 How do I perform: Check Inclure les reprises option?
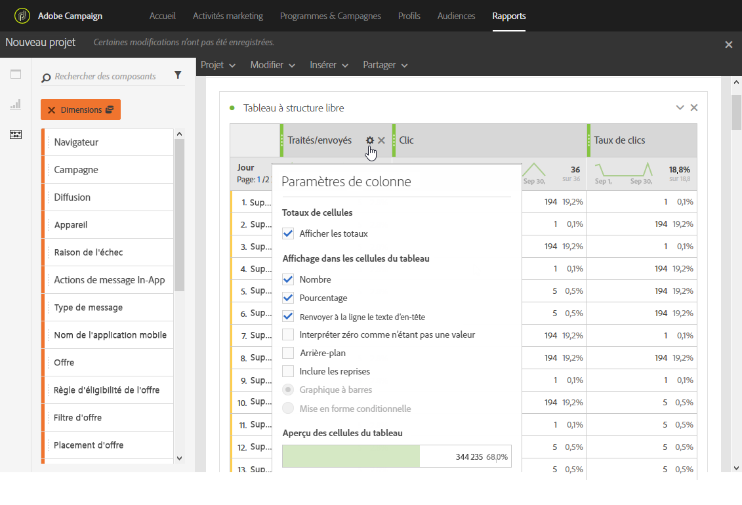[x=288, y=371]
